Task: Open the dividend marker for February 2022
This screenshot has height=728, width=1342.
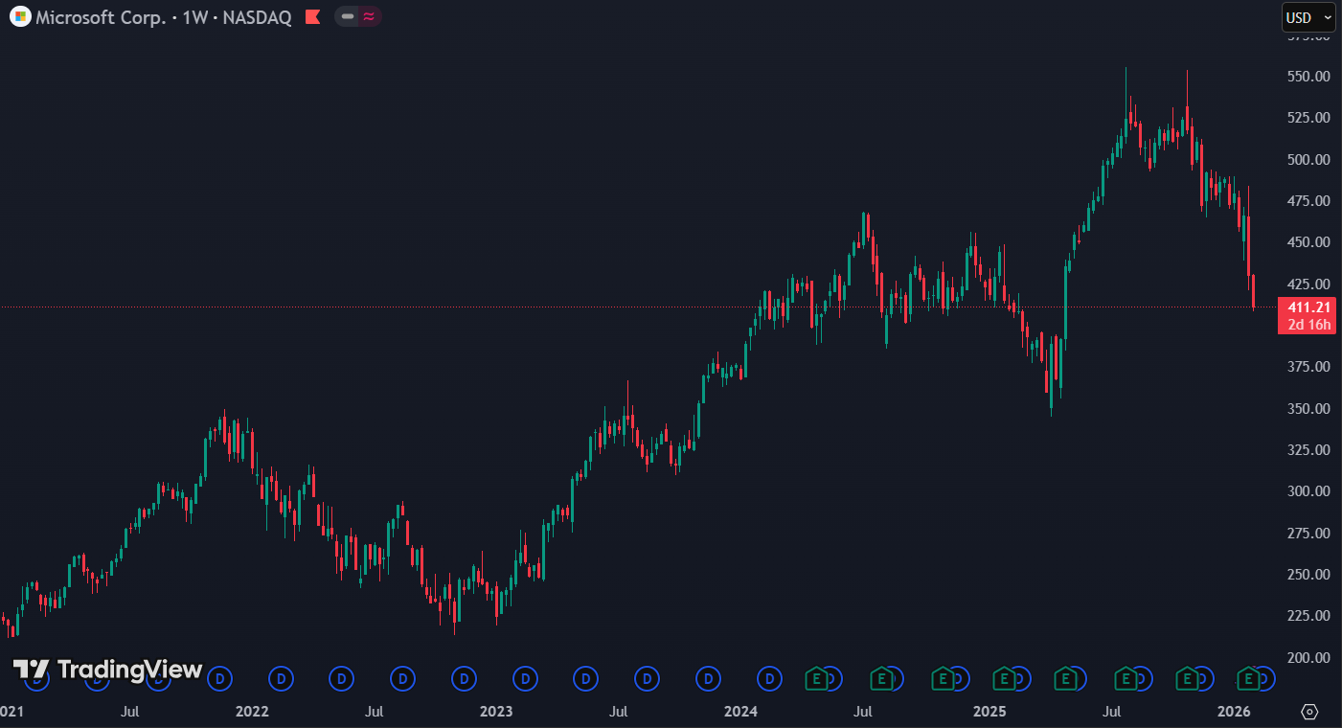Action: [x=282, y=679]
